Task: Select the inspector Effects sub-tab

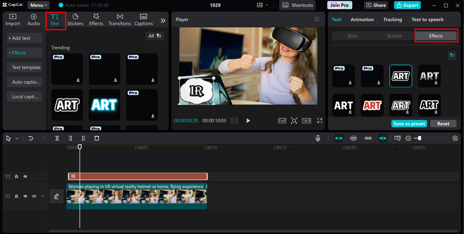Action: tap(436, 36)
